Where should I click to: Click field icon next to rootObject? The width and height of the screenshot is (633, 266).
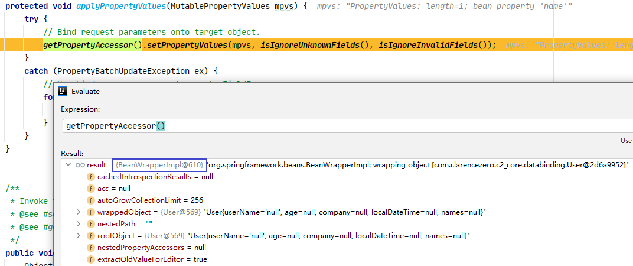(91, 235)
